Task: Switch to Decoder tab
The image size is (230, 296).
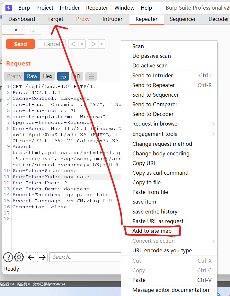Action: pyautogui.click(x=218, y=19)
